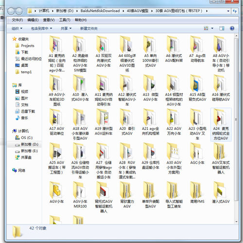Navigate to 40套AGV模型 breadcrumb
The height and width of the screenshot is (243, 243).
pos(138,11)
